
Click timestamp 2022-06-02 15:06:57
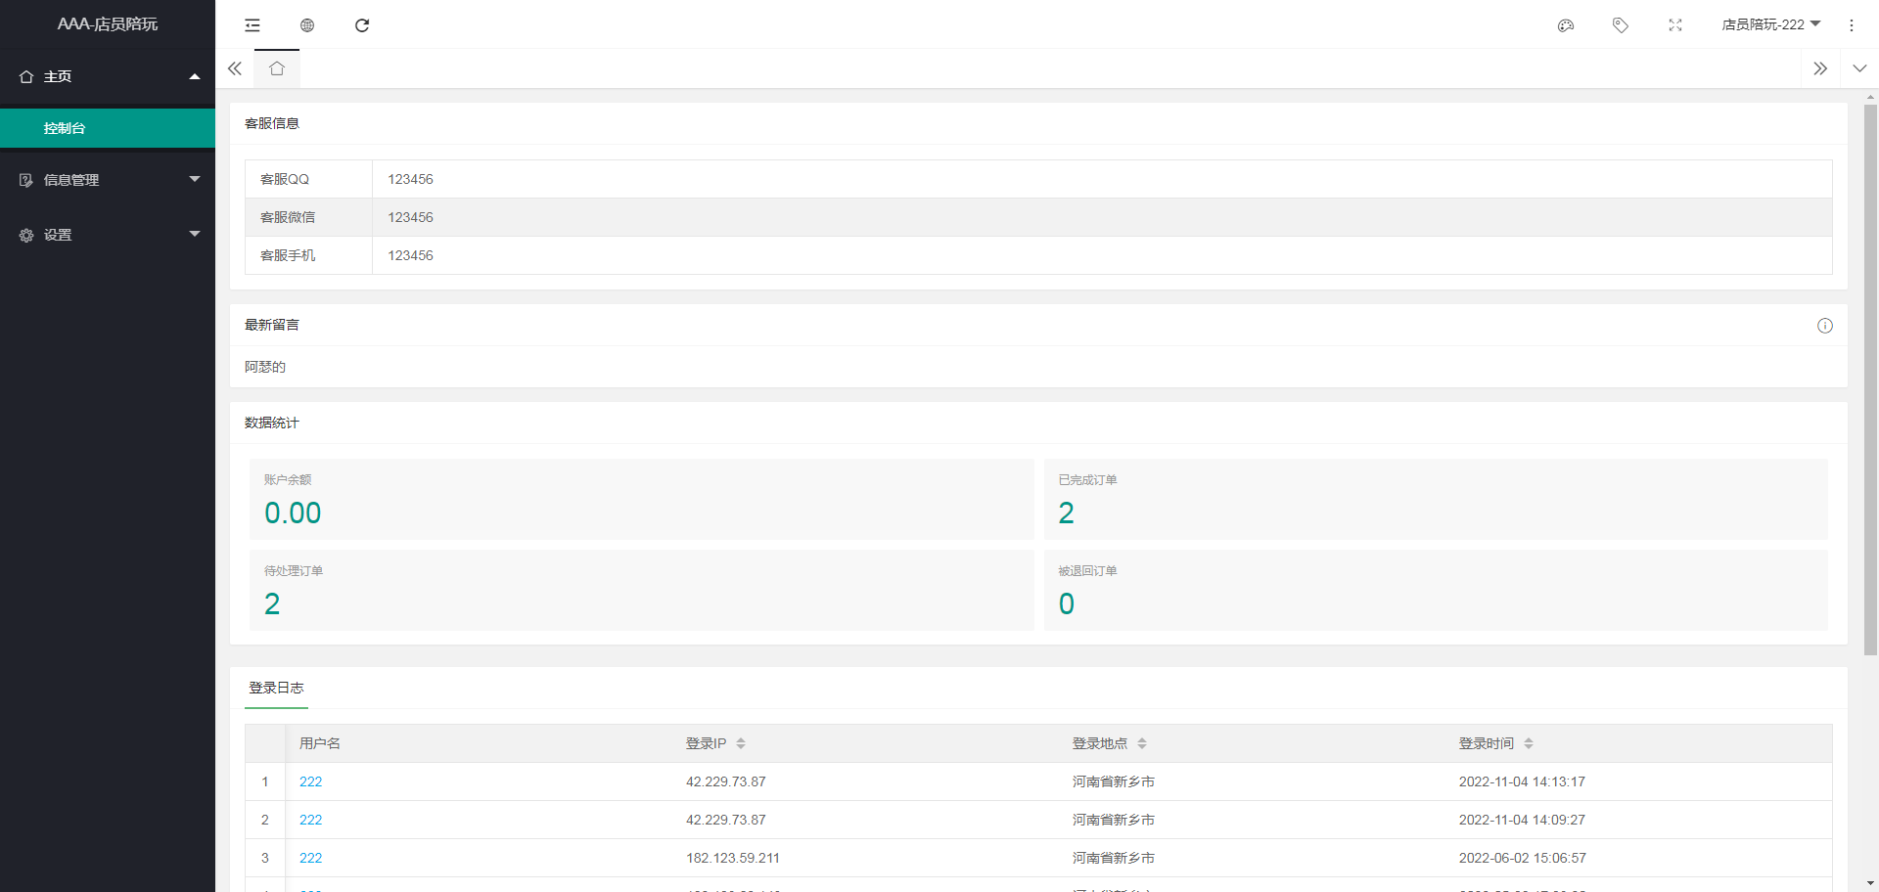pos(1522,858)
